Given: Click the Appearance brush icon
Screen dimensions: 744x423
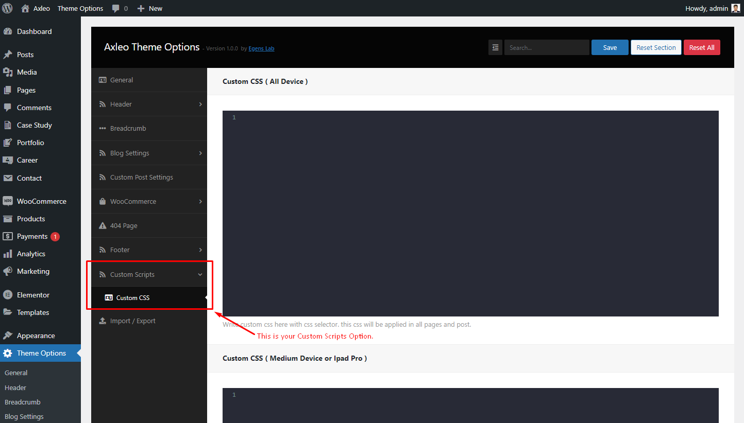Looking at the screenshot, I should [8, 336].
